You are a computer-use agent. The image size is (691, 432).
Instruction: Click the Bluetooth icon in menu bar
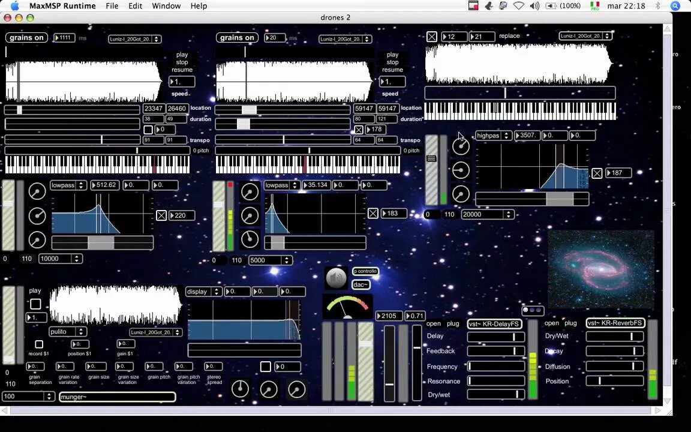click(x=658, y=6)
